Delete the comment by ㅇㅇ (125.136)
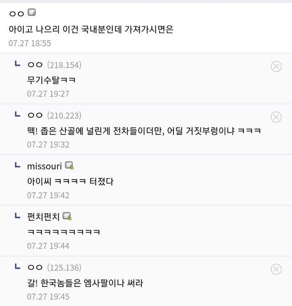Image resolution: width=292 pixels, height=306 pixels. [x=276, y=269]
